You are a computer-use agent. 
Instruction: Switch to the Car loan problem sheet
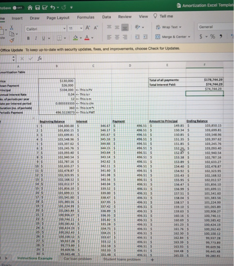pyautogui.click(x=77, y=259)
